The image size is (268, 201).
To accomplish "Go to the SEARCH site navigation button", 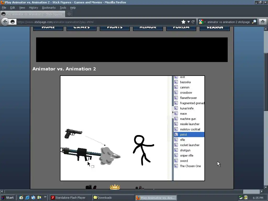I will (215, 28).
